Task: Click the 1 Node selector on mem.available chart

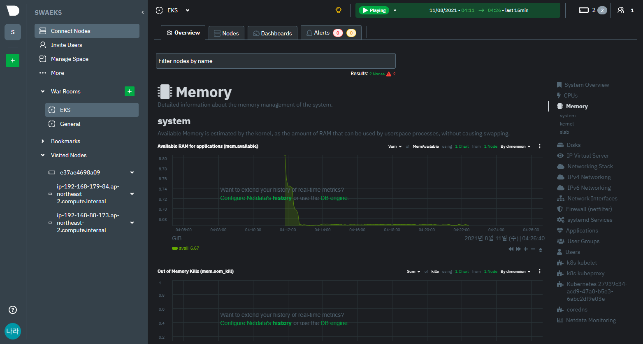Action: 490,146
